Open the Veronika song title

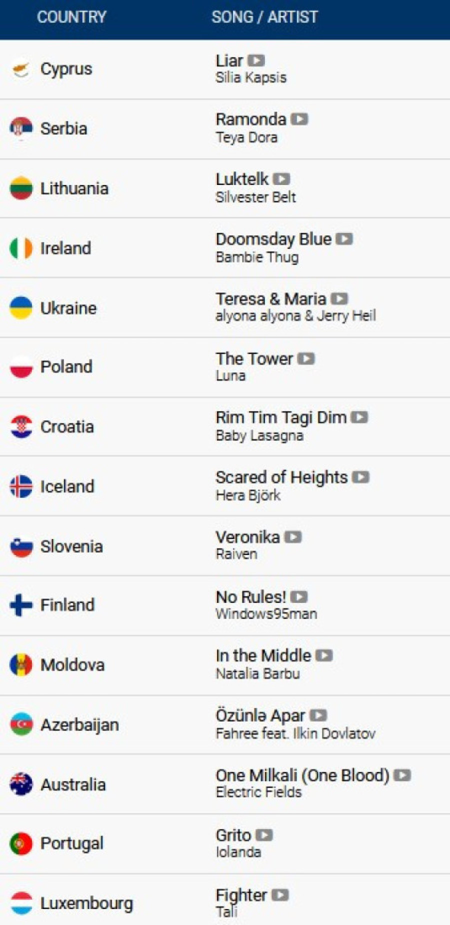click(x=247, y=537)
